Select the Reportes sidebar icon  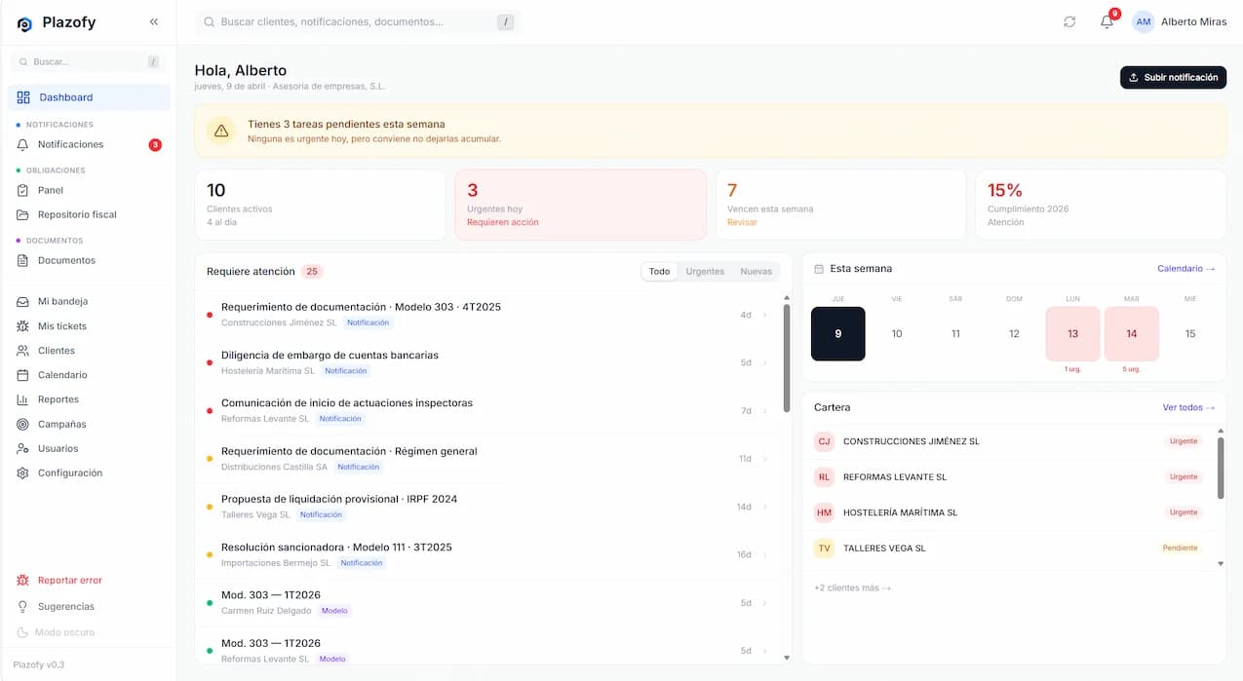[x=22, y=398]
